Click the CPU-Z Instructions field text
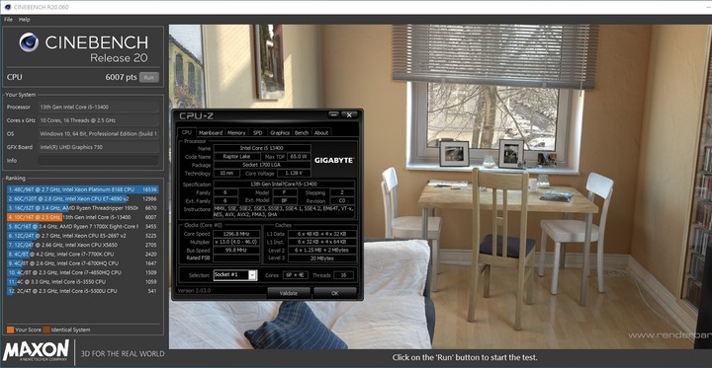Viewport: 712px width, 368px height. (284, 211)
